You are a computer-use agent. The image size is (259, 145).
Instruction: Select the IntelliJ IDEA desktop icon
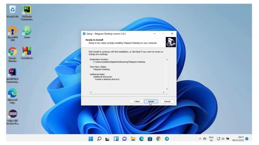pyautogui.click(x=13, y=75)
